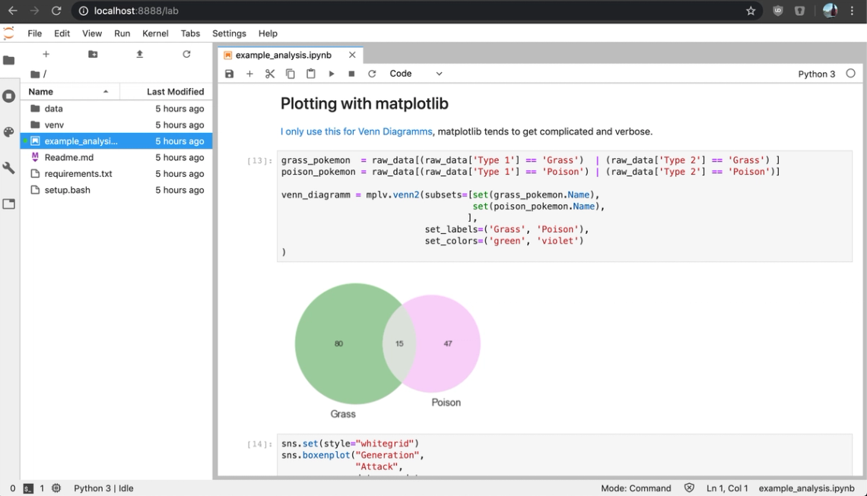This screenshot has width=867, height=496.
Task: Restart the kernel from notebook toolbar
Action: tap(372, 74)
